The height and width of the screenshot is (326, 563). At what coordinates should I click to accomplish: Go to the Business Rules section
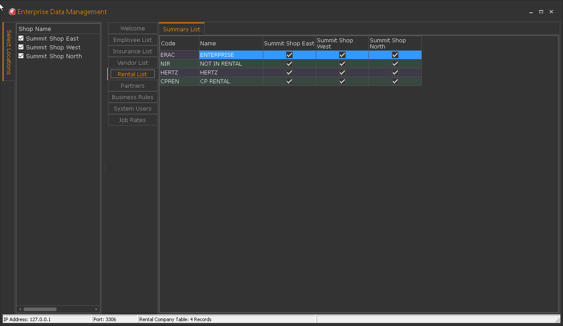click(x=132, y=97)
